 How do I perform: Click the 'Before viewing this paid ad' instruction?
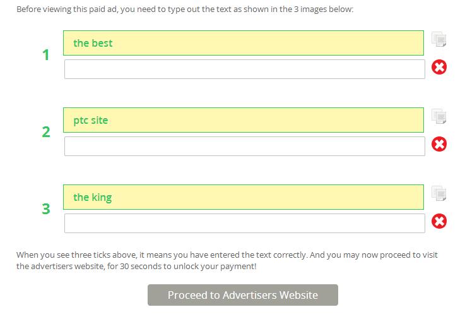coord(185,10)
